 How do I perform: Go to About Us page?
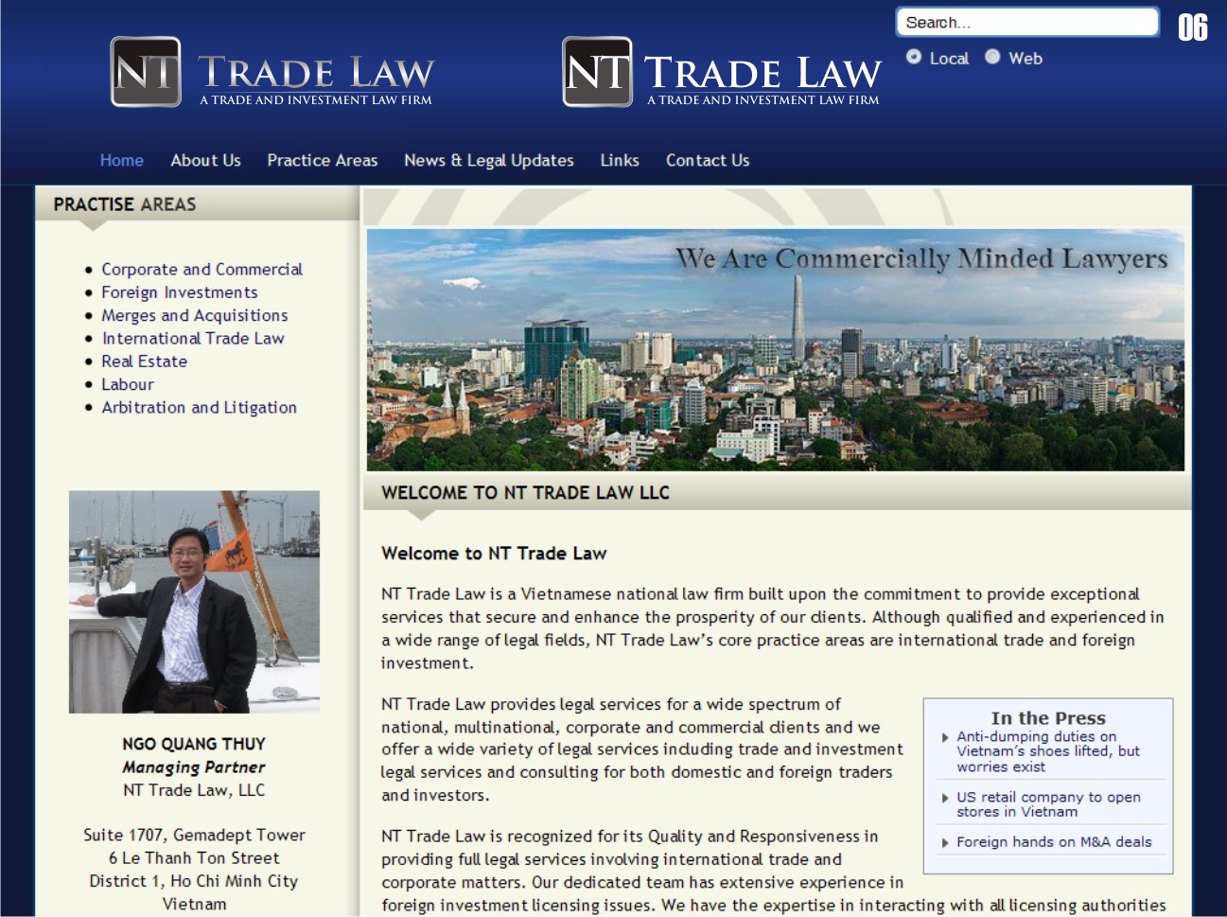click(205, 161)
